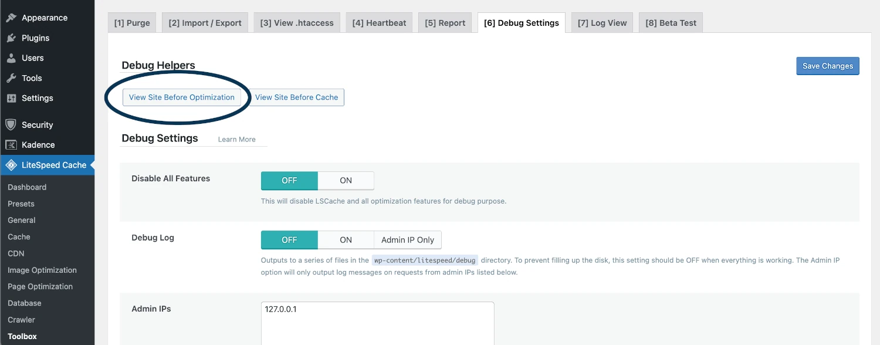Open the Database submenu
880x345 pixels.
25,303
